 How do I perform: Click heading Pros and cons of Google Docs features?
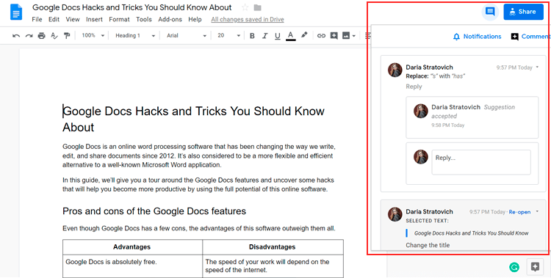tap(154, 211)
